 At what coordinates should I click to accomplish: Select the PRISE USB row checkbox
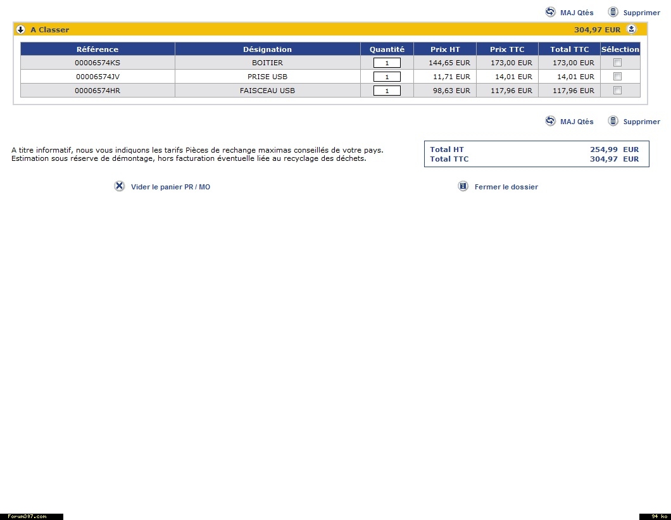(618, 77)
